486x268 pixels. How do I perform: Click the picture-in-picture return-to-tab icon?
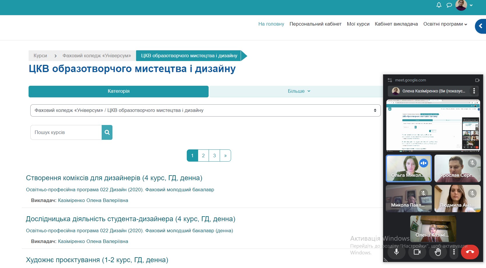click(477, 80)
